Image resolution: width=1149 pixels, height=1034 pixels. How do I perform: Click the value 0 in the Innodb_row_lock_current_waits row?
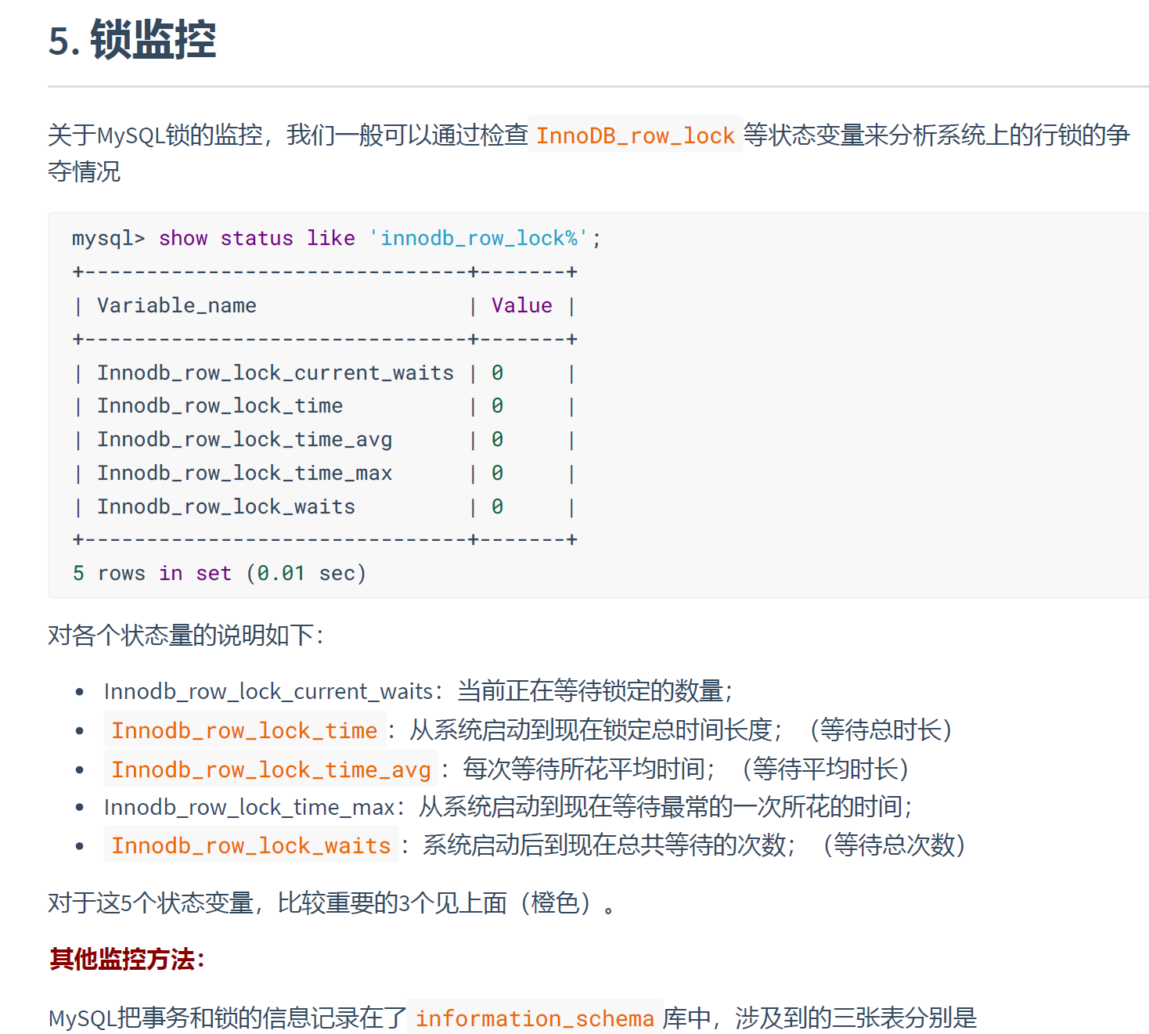click(497, 373)
